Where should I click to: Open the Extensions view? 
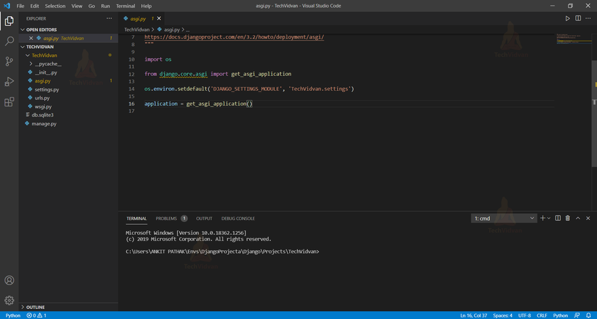click(x=9, y=102)
